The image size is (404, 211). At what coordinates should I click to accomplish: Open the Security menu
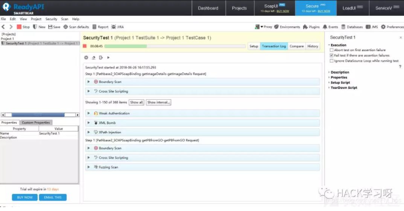51,19
